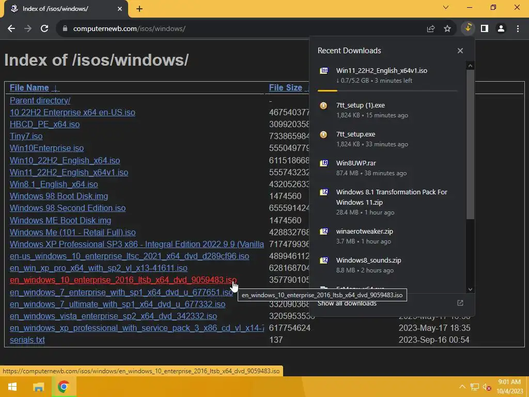The width and height of the screenshot is (529, 397).
Task: Click the Win11_22H2_English_x64v1.iso link in the index
Action: pyautogui.click(x=69, y=173)
